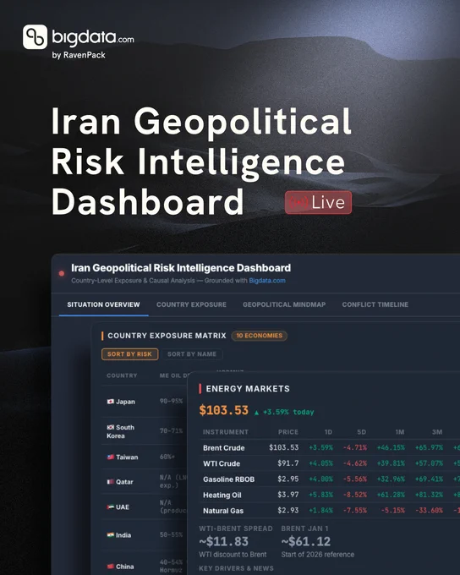The height and width of the screenshot is (575, 460).
Task: Click the red status dot beside dashboard title
Action: point(62,273)
